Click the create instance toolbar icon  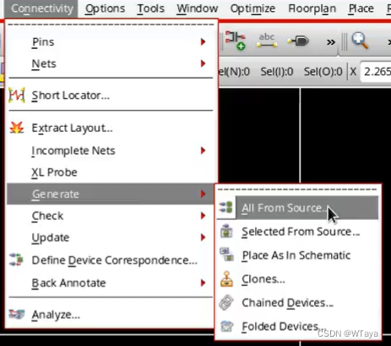tap(236, 41)
